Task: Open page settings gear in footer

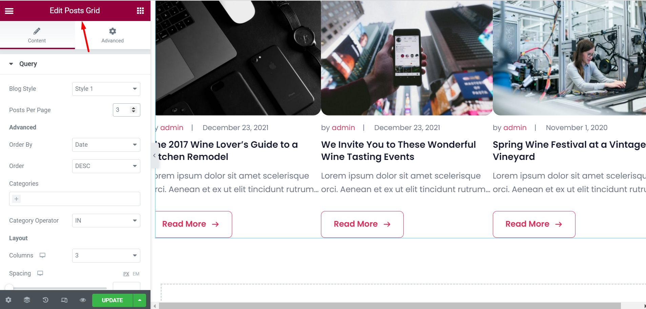Action: (8, 300)
